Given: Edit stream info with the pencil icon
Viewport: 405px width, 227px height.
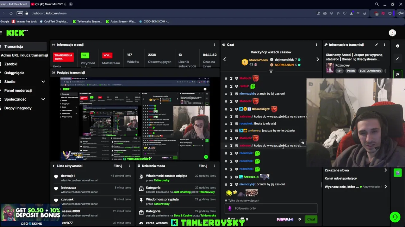Looking at the screenshot, I should tap(377, 45).
